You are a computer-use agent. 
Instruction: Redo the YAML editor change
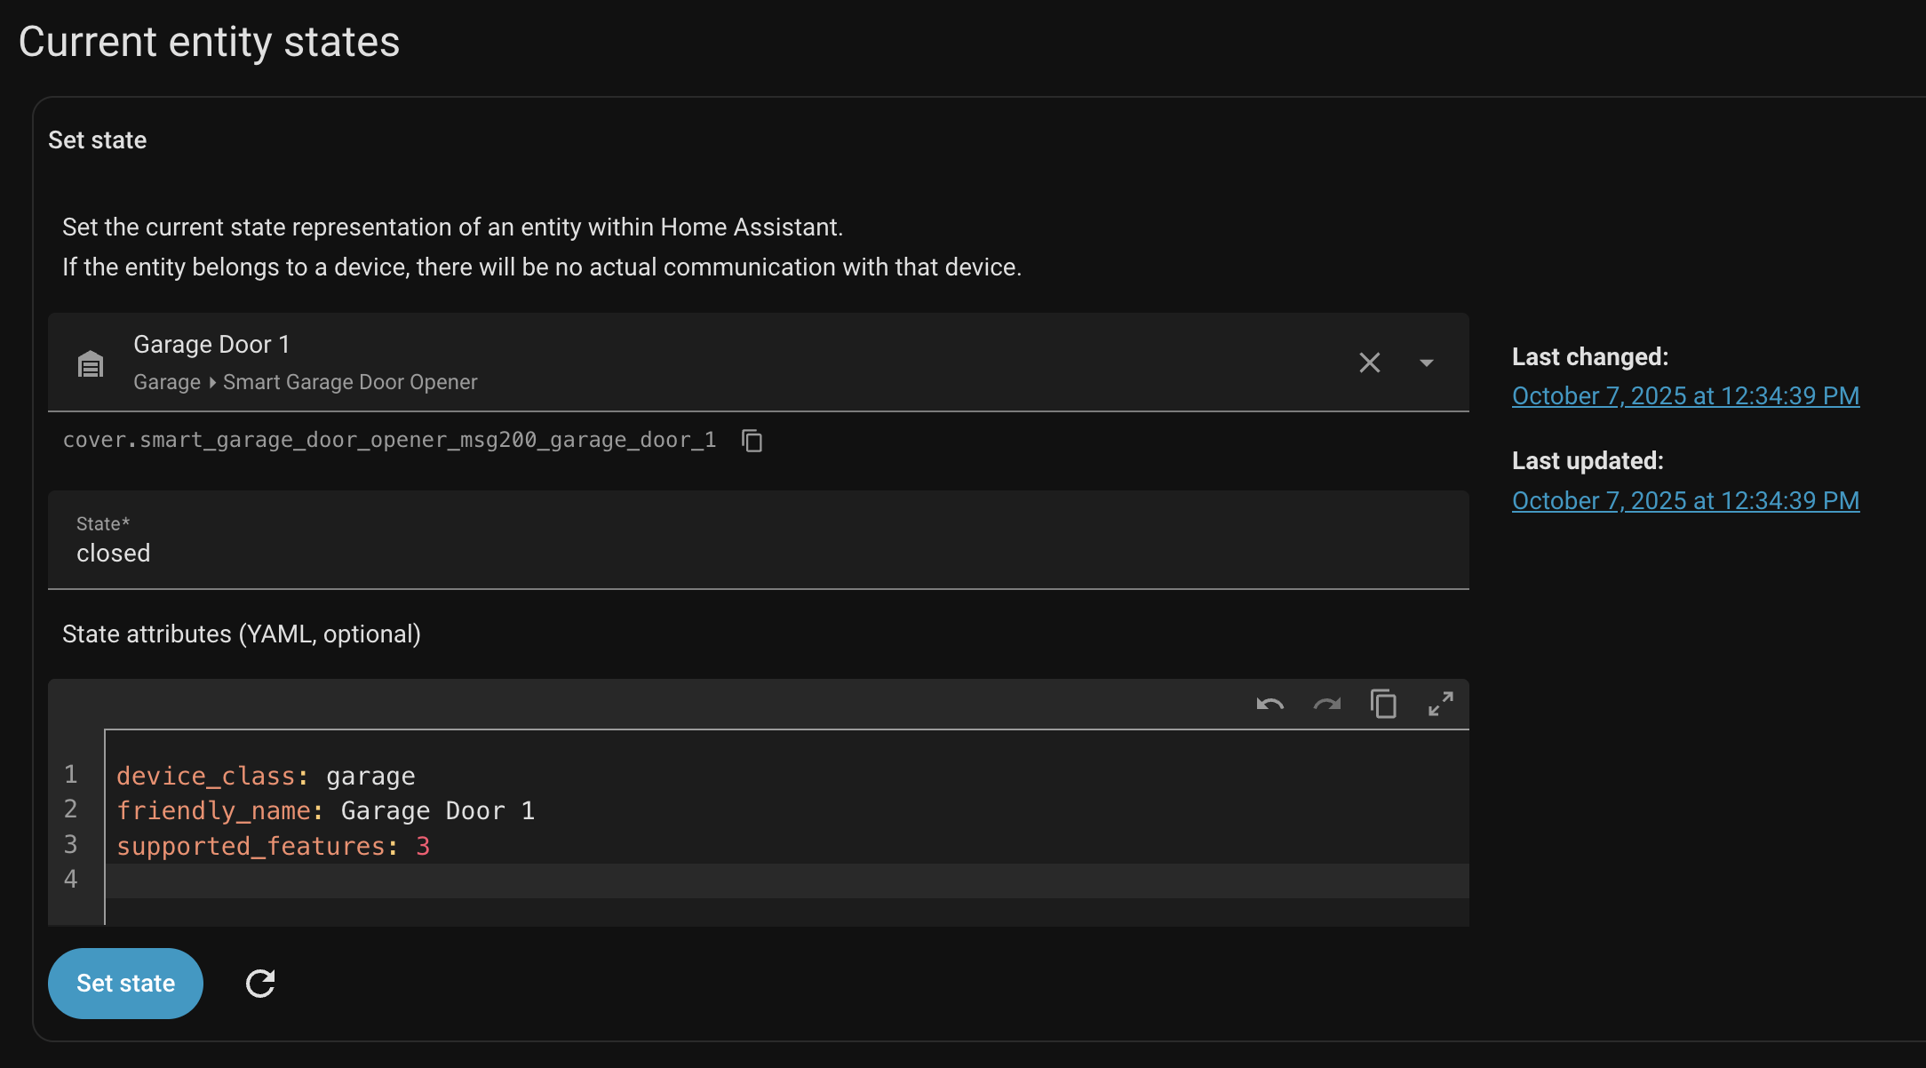click(x=1326, y=705)
